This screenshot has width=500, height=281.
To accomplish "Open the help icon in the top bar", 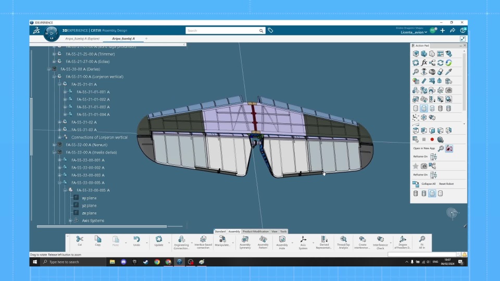I will 463,31.
